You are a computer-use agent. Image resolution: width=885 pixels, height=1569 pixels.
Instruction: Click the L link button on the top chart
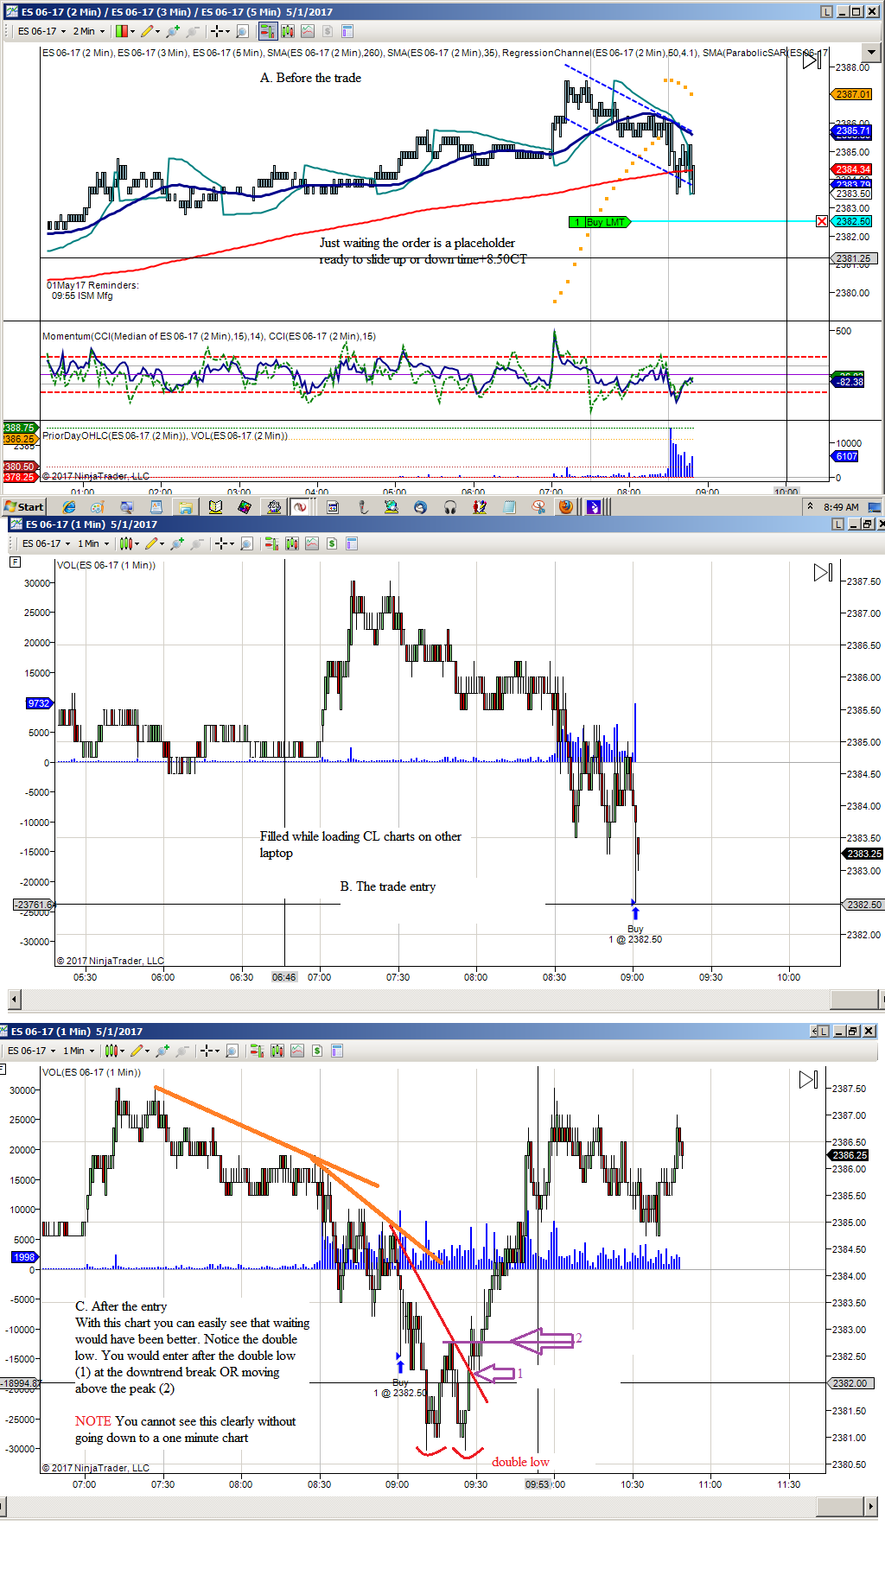click(826, 11)
